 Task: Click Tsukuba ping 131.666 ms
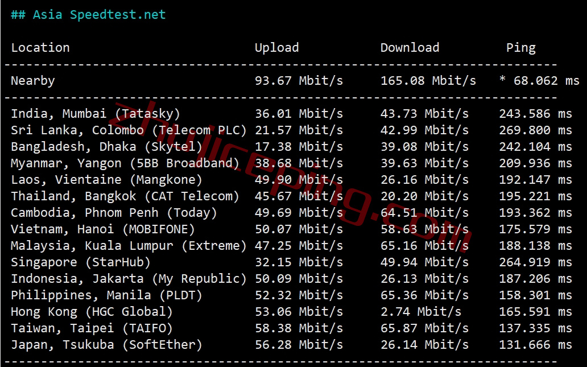click(x=535, y=344)
